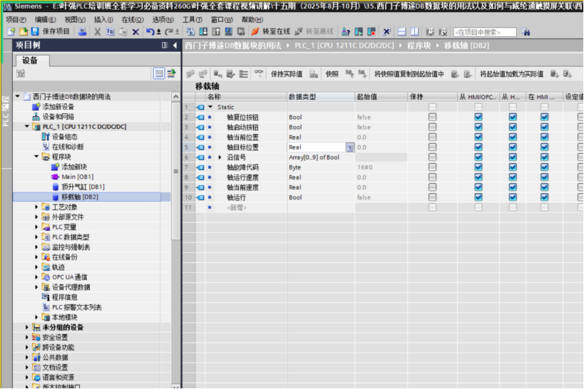Click the 保持实际值 button
The height and width of the screenshot is (389, 584).
click(x=287, y=74)
